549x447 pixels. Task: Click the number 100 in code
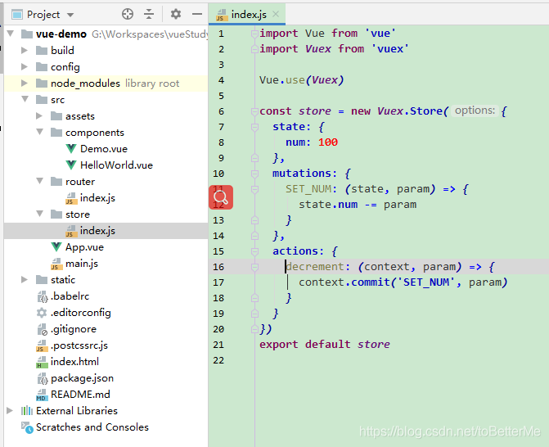coord(328,142)
